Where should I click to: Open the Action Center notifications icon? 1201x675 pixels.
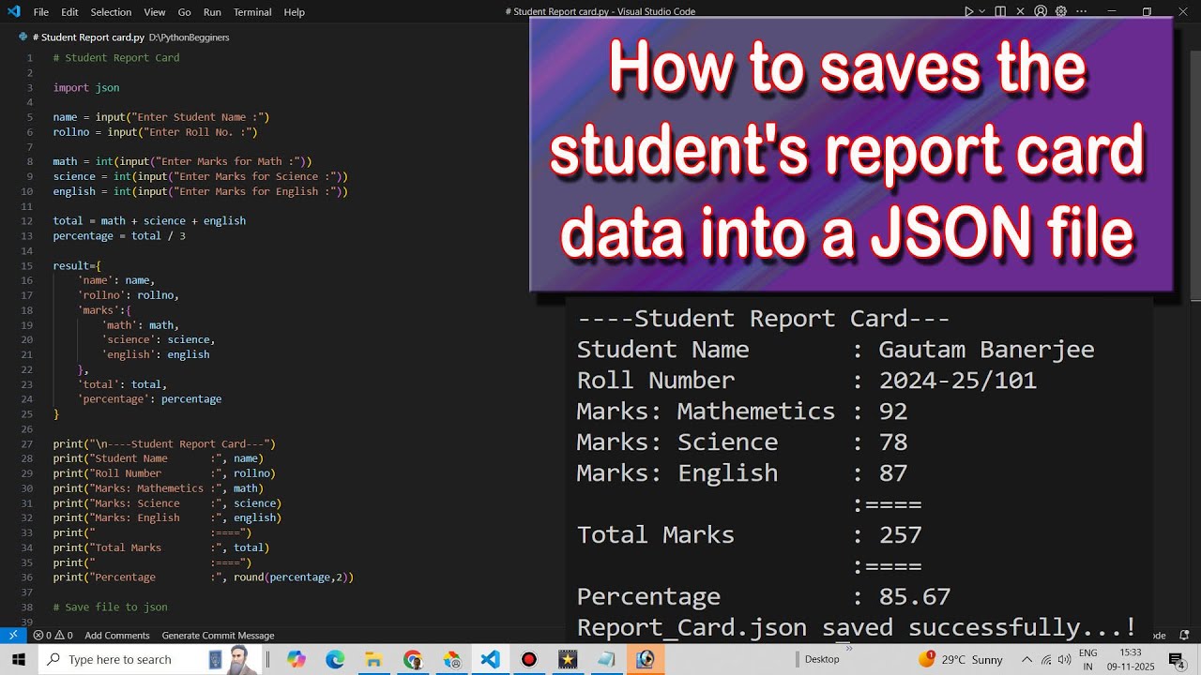(1177, 659)
